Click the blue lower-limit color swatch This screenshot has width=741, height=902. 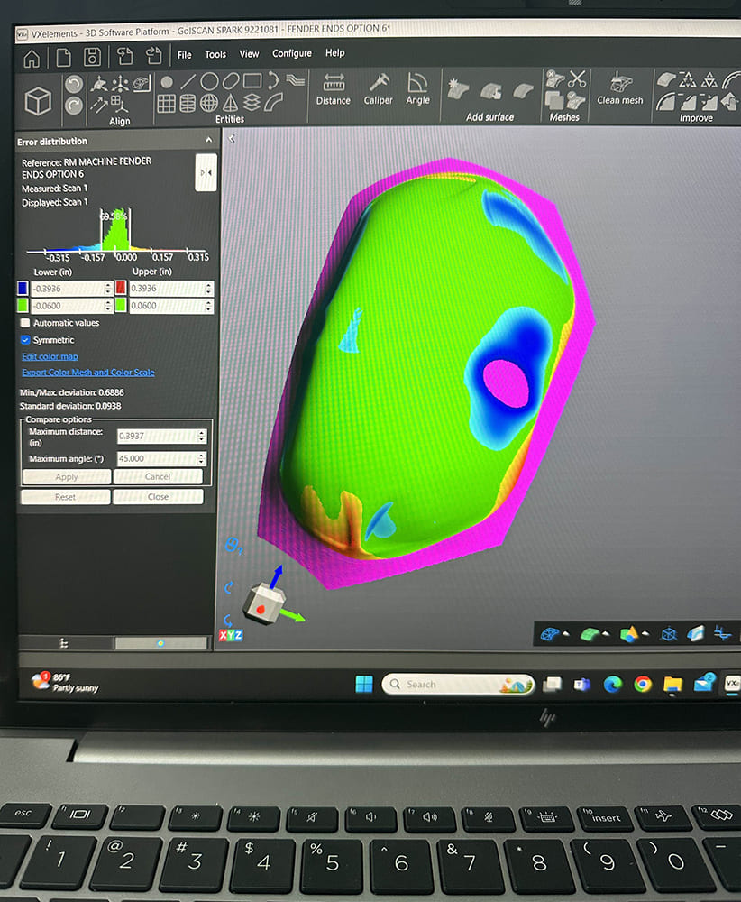tap(23, 289)
